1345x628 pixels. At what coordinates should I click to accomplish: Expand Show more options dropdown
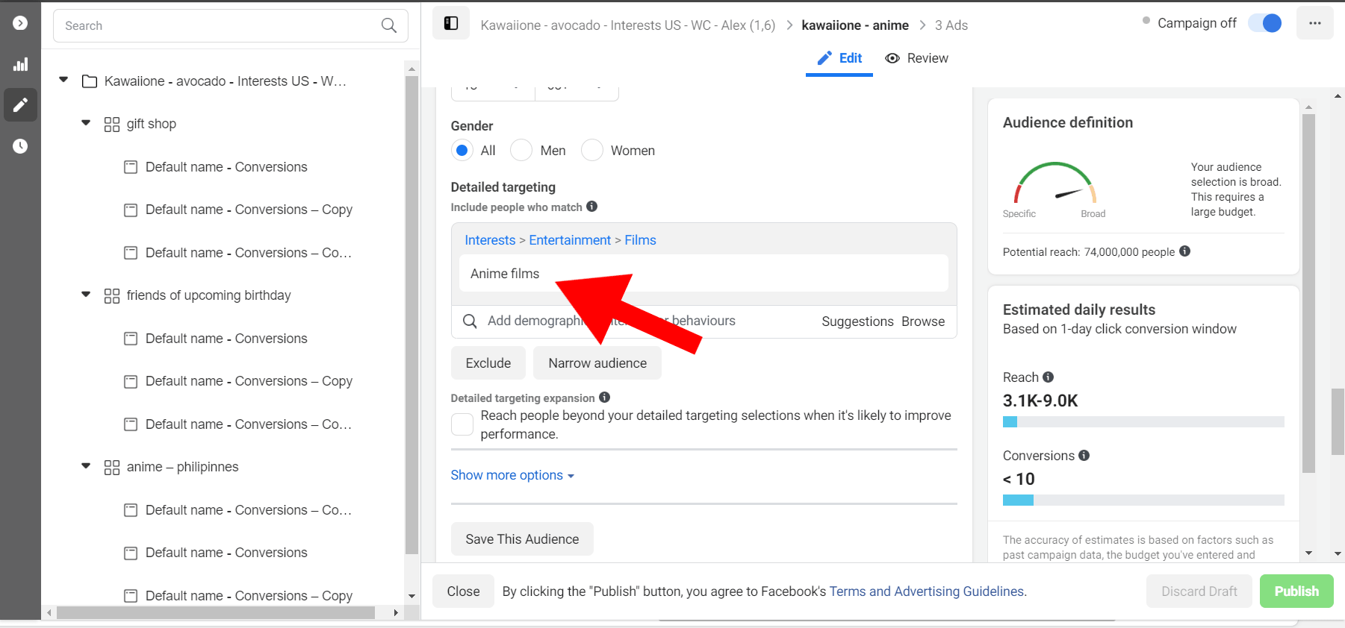click(x=512, y=475)
